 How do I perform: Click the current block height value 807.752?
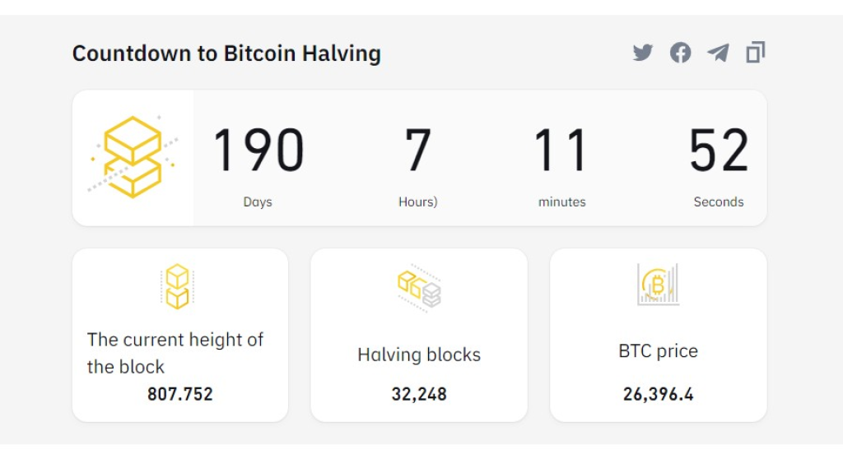(x=180, y=394)
